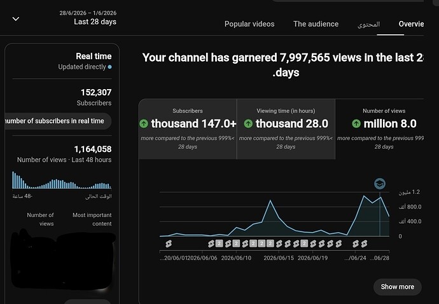The image size is (439, 304).
Task: Select the Number of views card
Action: click(x=380, y=128)
